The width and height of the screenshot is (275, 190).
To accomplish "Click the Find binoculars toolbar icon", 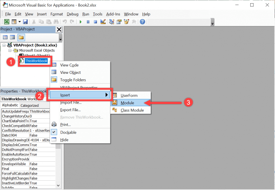I will (x=56, y=22).
